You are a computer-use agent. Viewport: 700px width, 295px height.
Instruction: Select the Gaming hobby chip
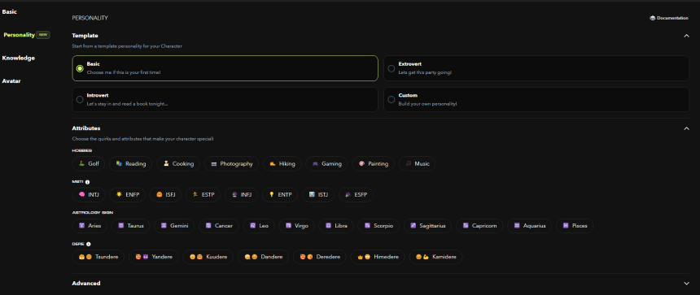click(326, 163)
